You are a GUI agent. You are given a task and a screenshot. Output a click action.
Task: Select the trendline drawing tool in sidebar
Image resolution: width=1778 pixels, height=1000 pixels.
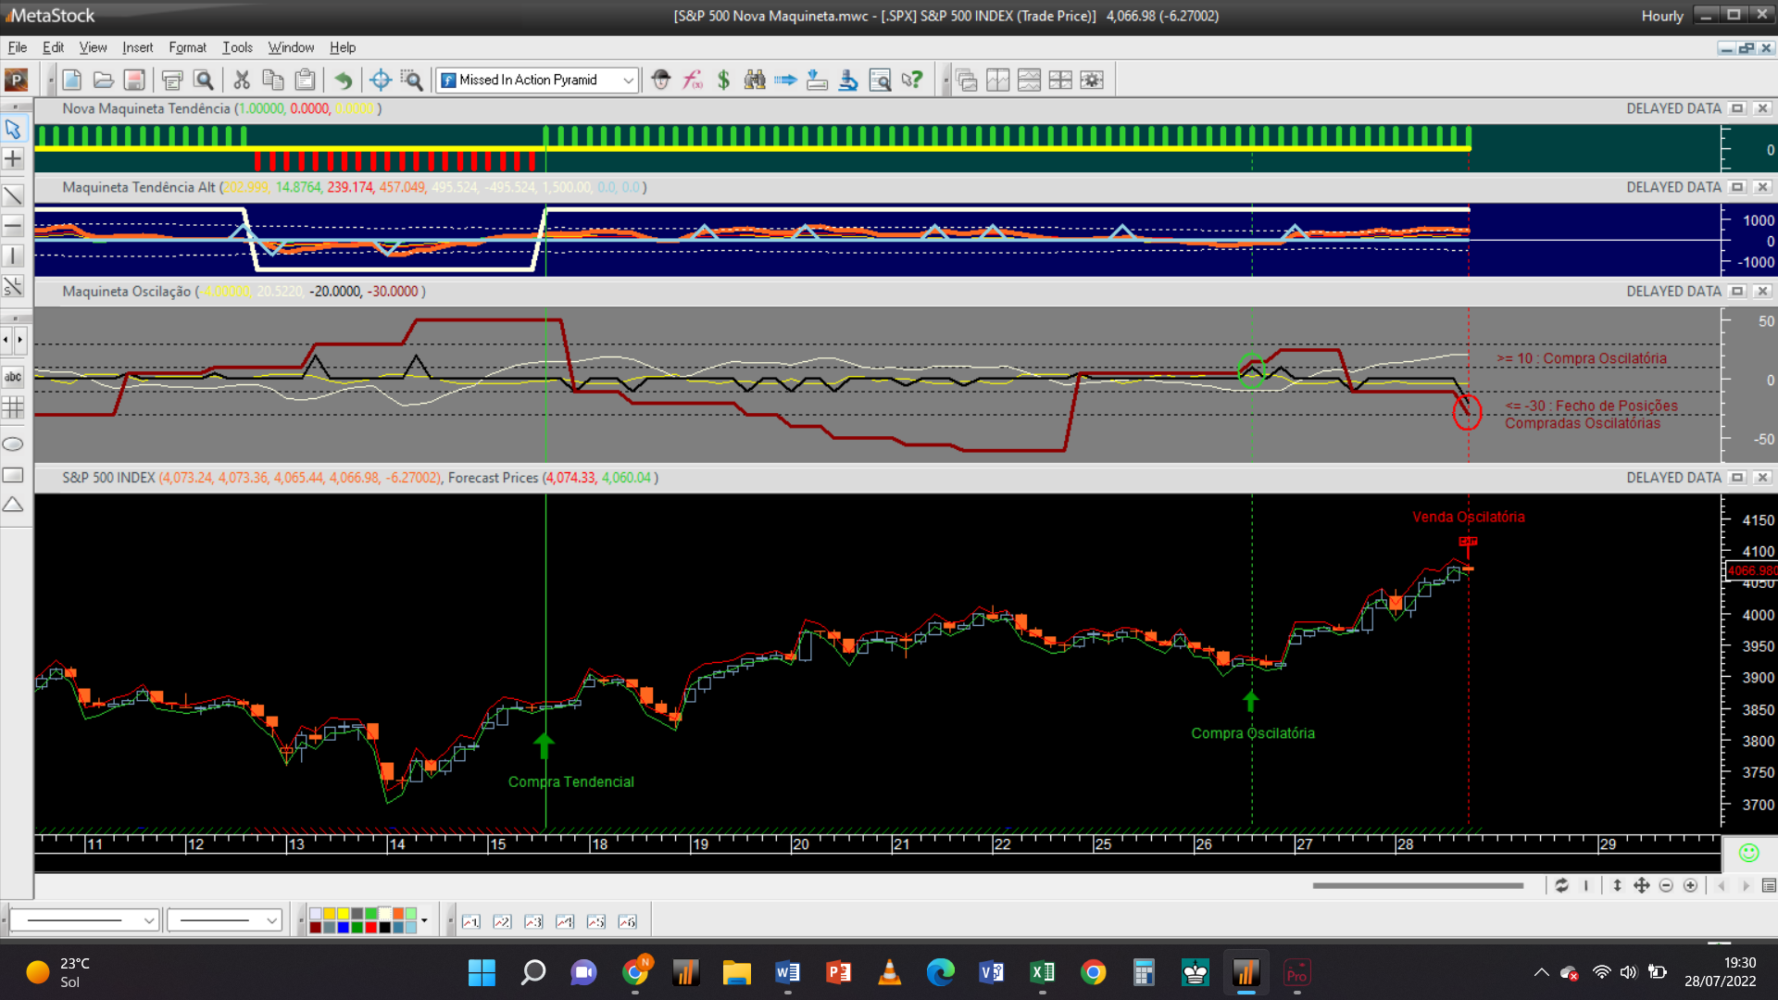point(13,195)
